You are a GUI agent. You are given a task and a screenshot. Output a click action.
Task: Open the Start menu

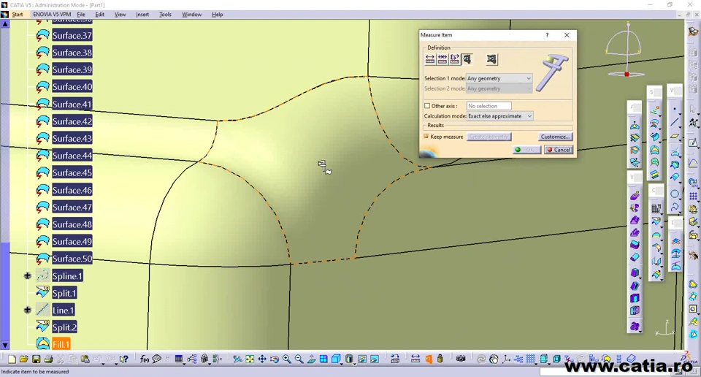[x=17, y=15]
